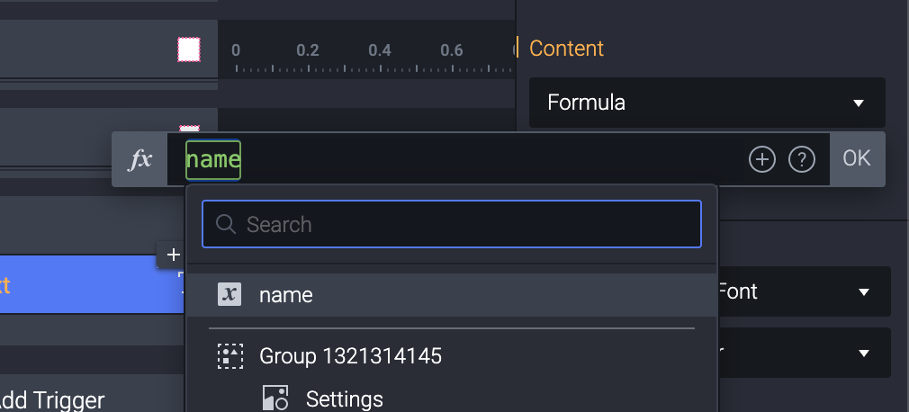Screen dimensions: 909x412
Task: Open the Formula content type dropdown
Action: point(706,103)
